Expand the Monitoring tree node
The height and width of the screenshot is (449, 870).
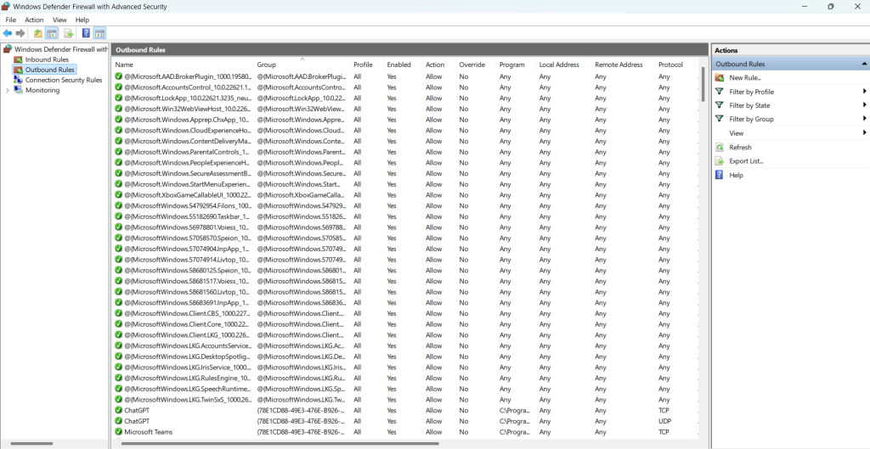coord(7,90)
